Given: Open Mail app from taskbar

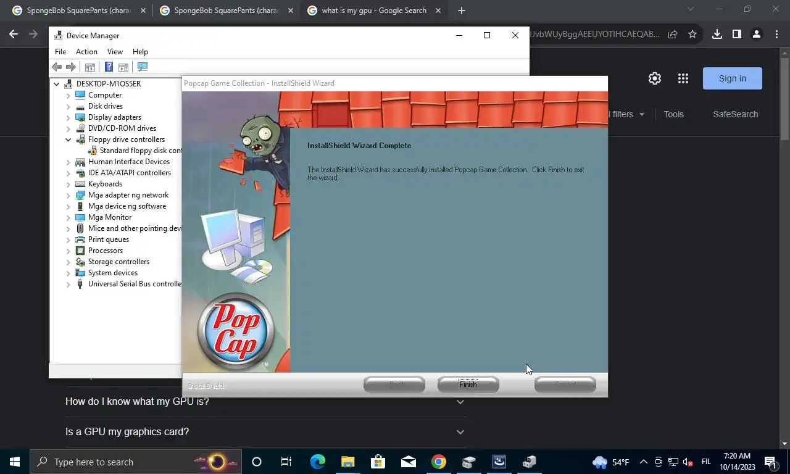Looking at the screenshot, I should tap(408, 462).
